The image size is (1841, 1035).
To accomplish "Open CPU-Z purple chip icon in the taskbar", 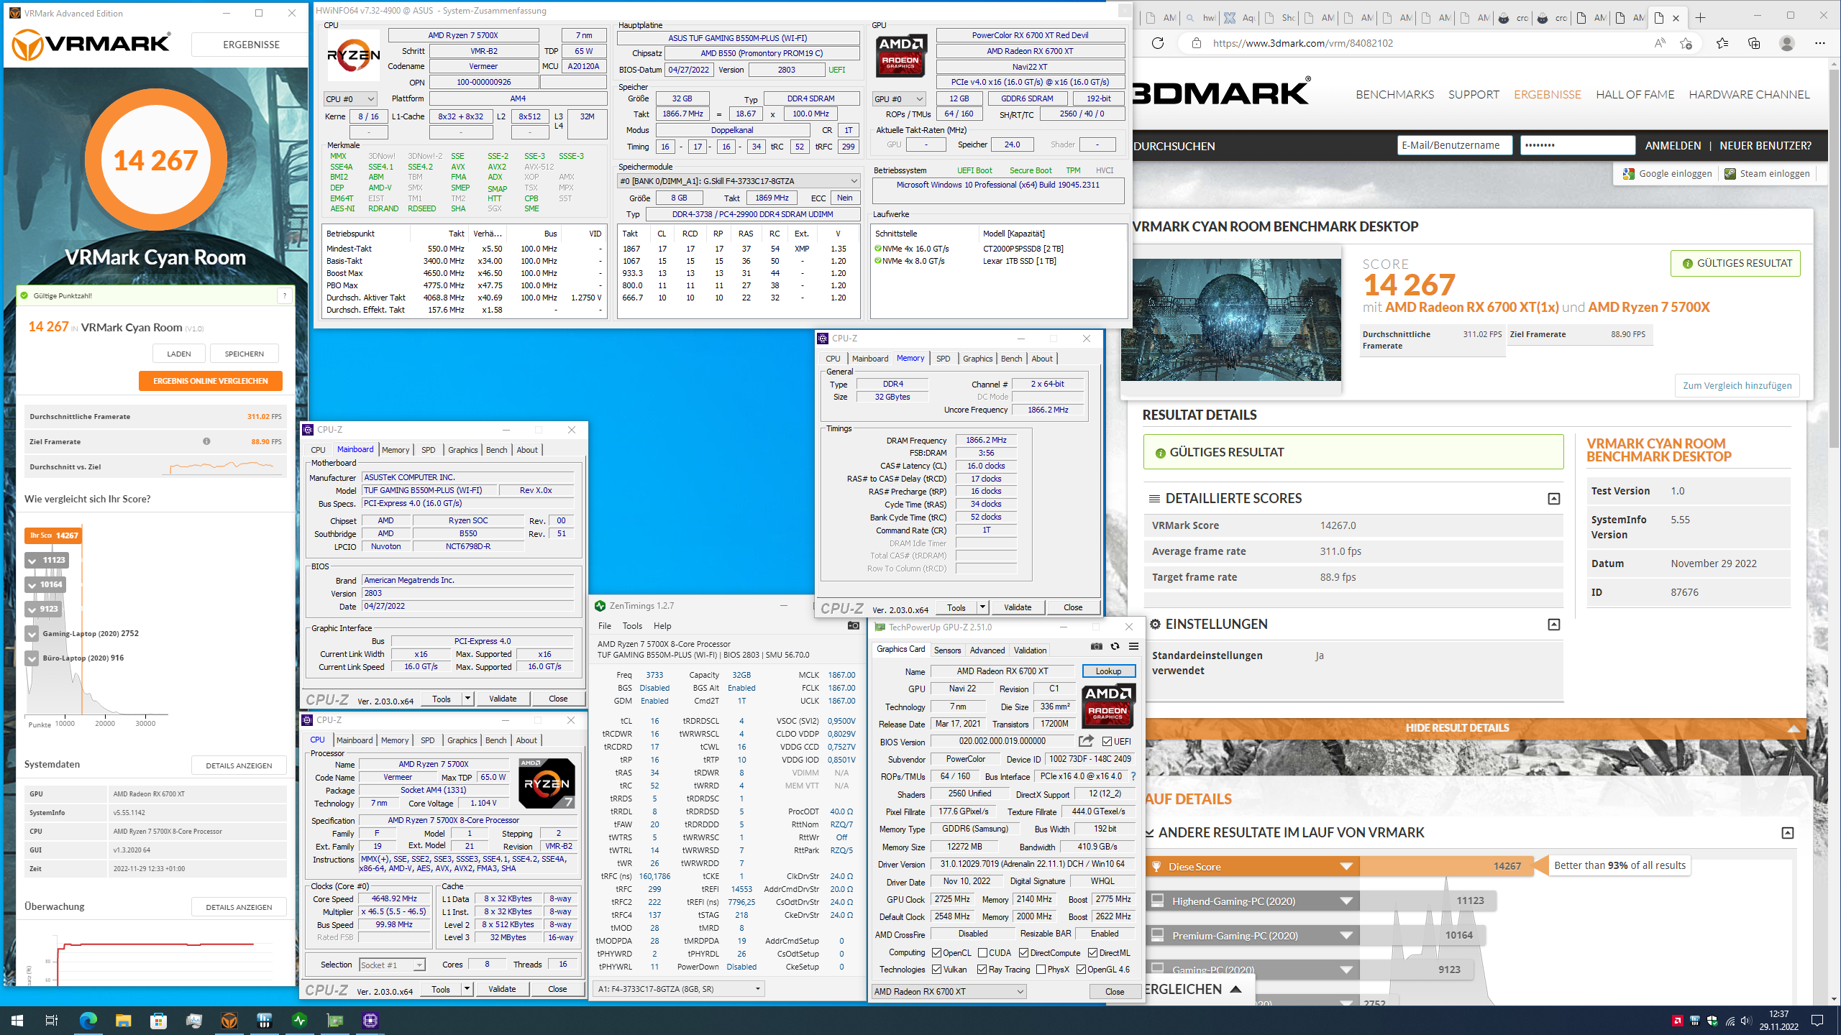I will click(370, 1020).
